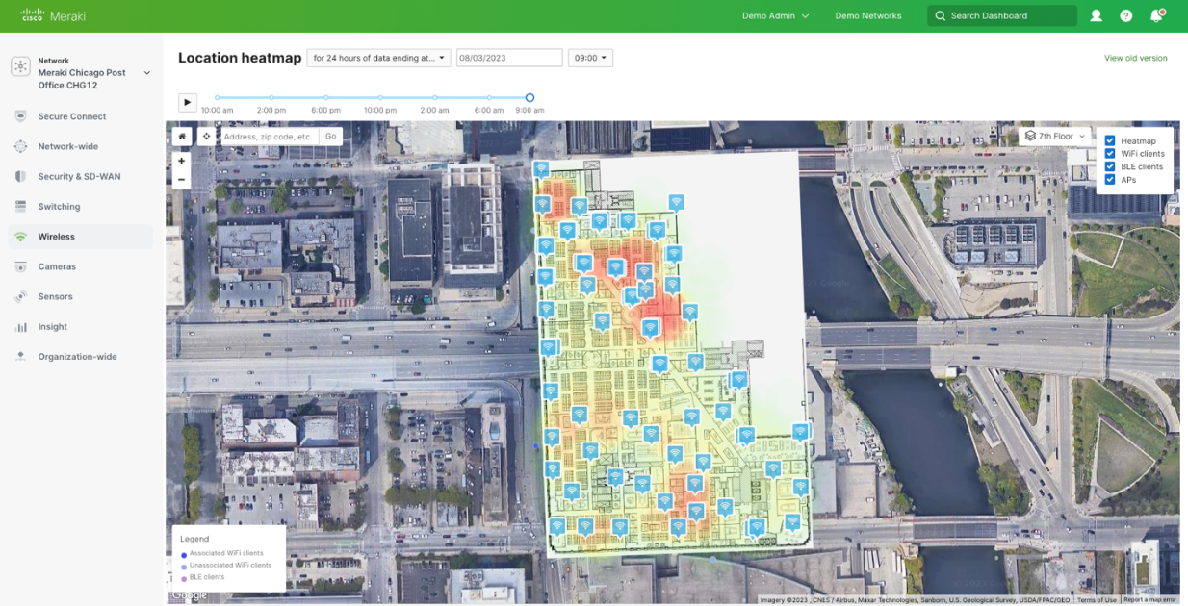Uncheck the Heatmap layer checkbox

tap(1110, 140)
